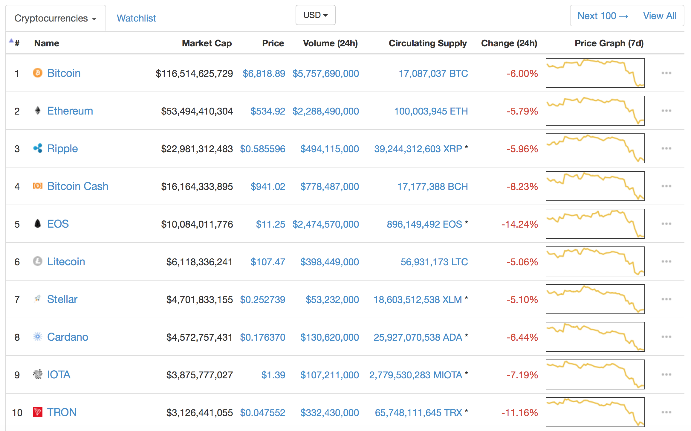Open the three-dot menu for Bitcoin row

coord(666,73)
